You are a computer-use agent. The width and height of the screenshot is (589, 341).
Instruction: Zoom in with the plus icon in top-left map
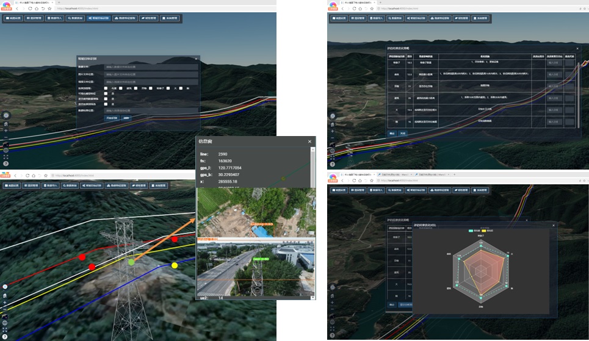6,130
